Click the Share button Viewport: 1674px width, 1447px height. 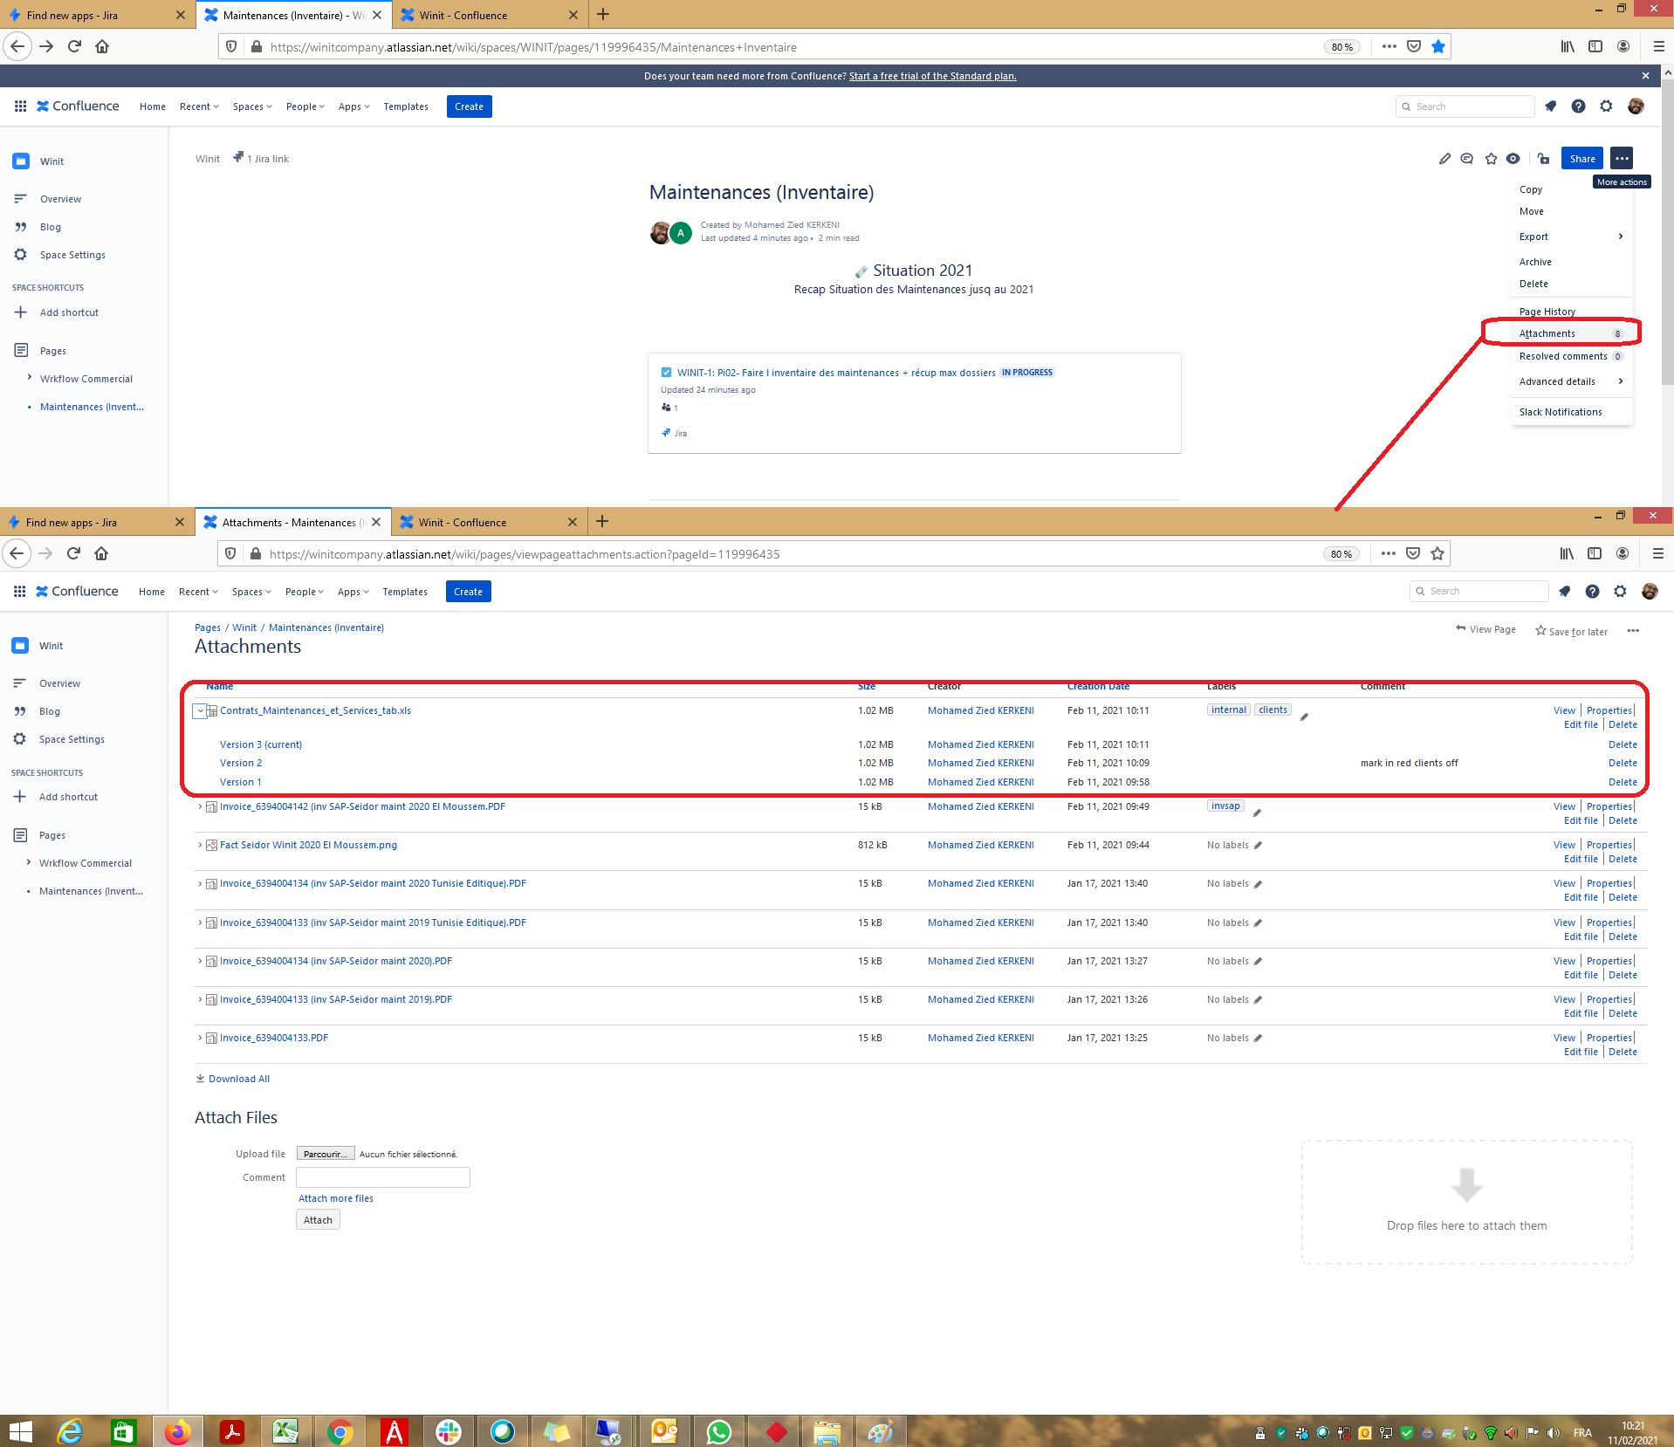tap(1581, 159)
